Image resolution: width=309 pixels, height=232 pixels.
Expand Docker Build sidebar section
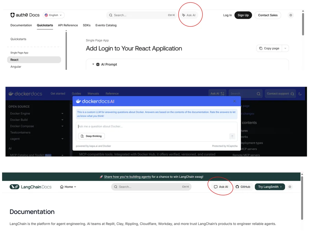click(62, 120)
